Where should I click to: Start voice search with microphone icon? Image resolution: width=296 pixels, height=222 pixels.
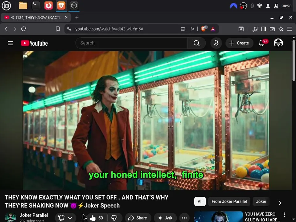[x=216, y=43]
